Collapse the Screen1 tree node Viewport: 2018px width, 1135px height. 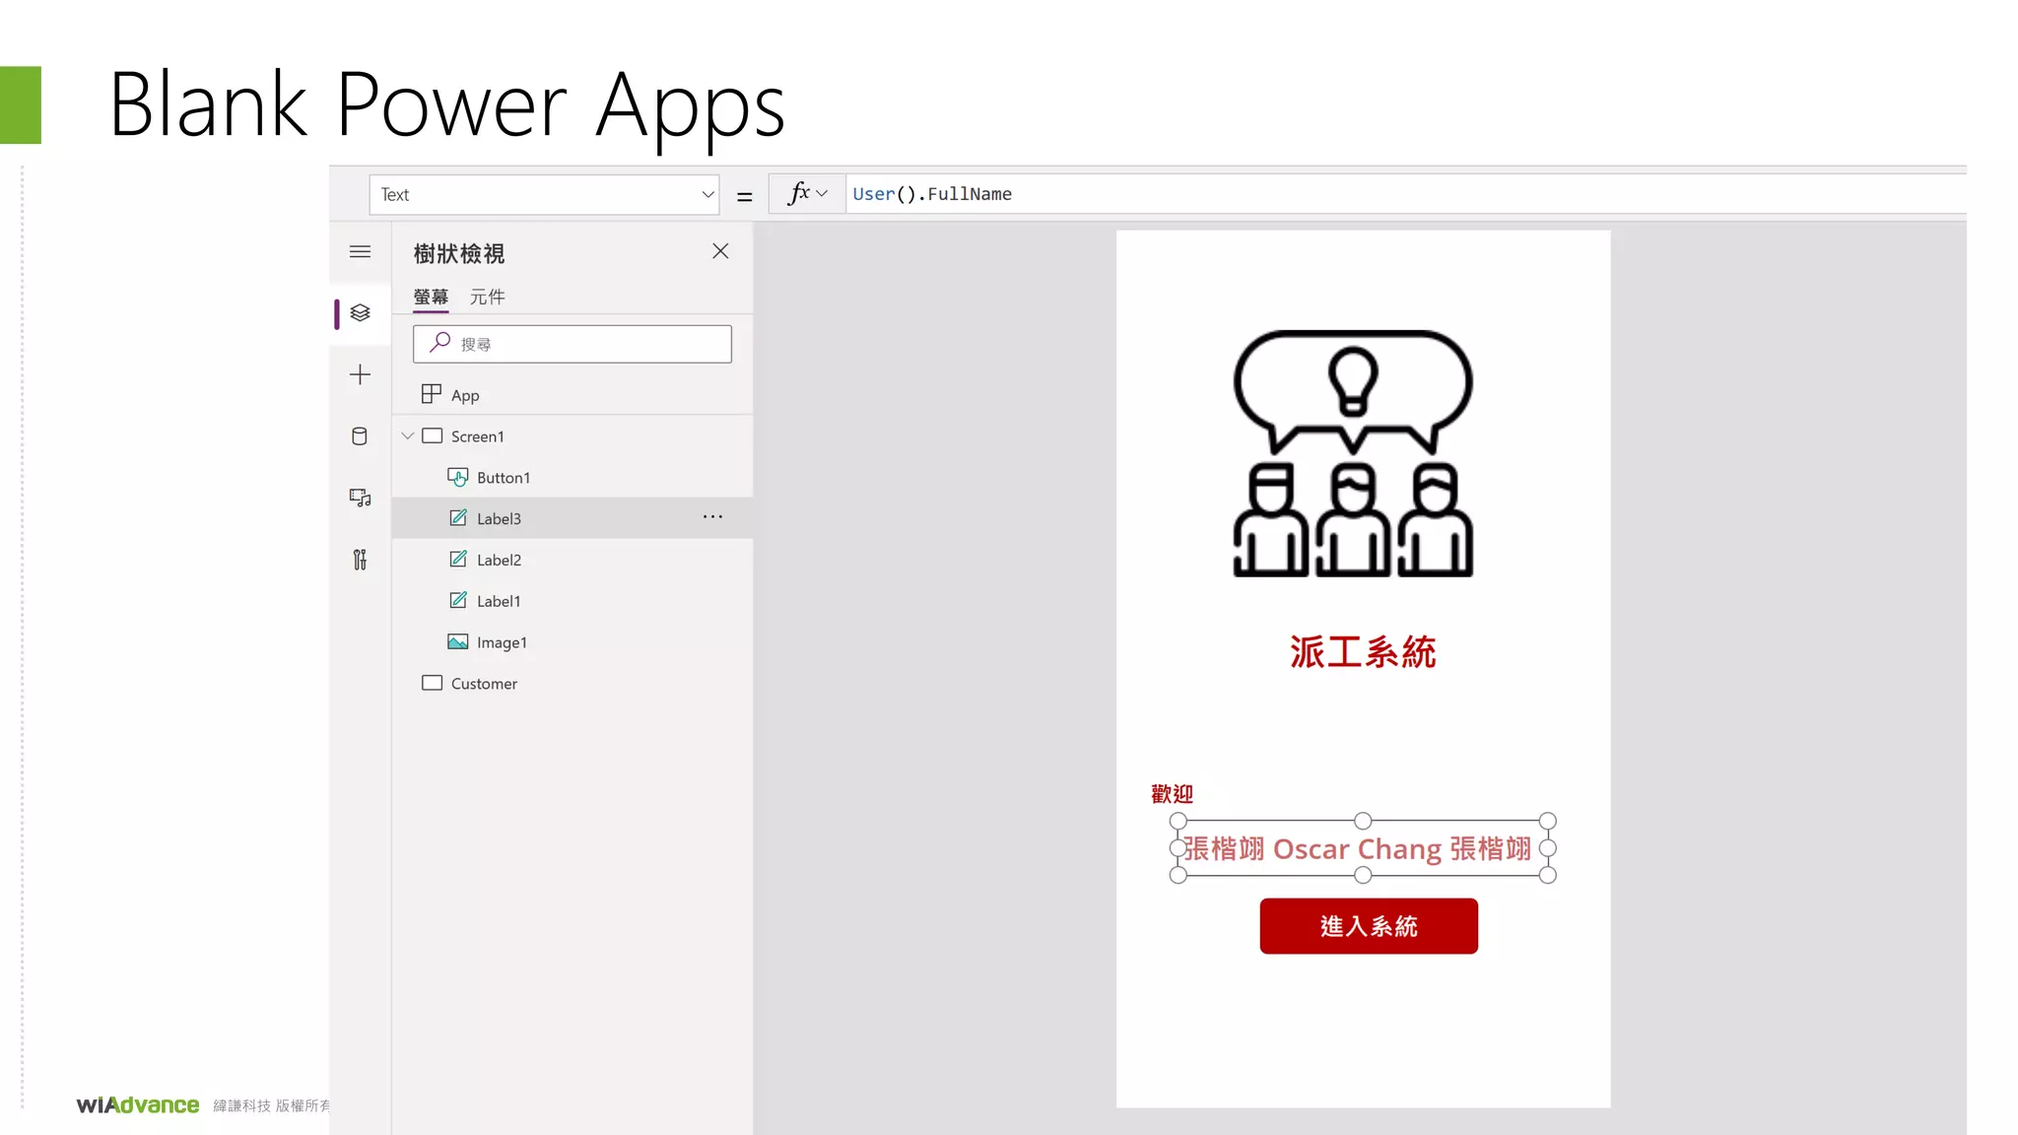407,435
